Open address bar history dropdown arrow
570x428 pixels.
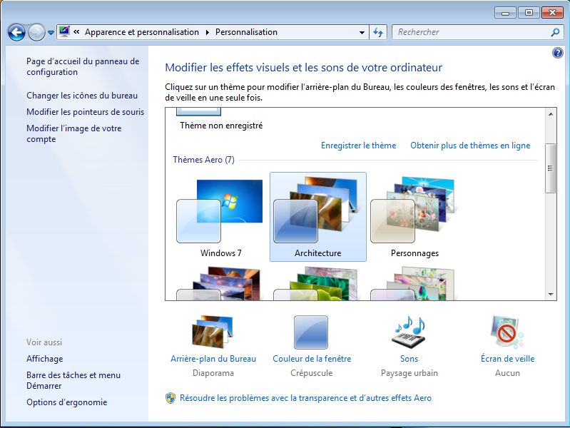point(362,32)
